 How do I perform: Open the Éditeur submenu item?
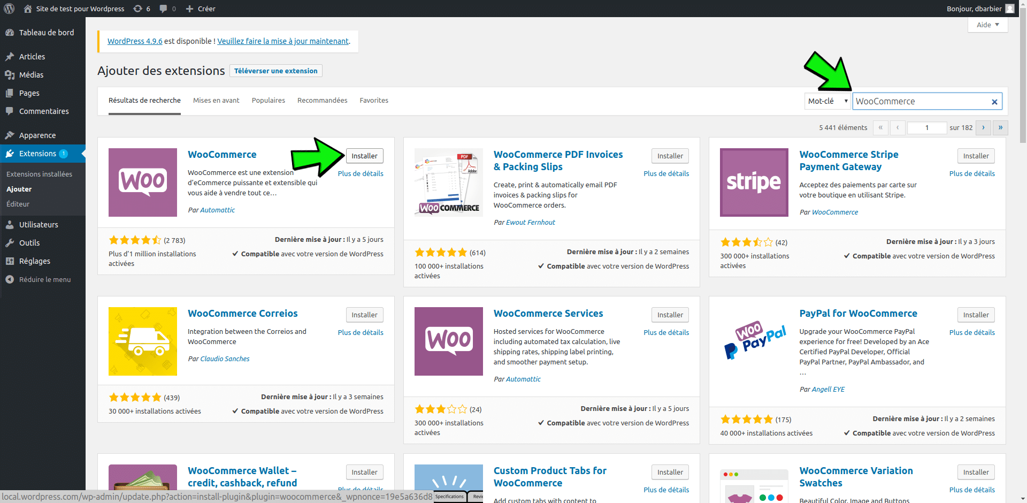[18, 204]
